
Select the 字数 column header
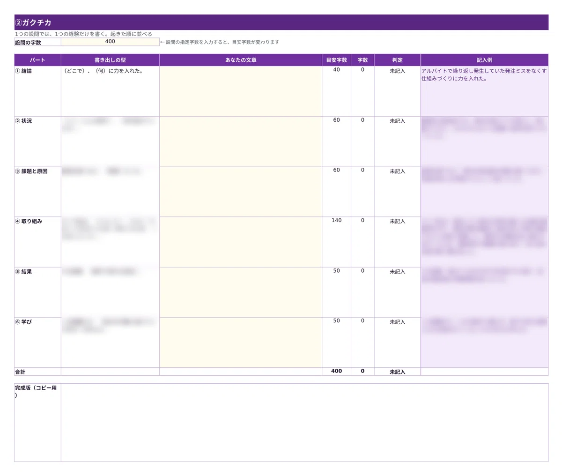362,60
